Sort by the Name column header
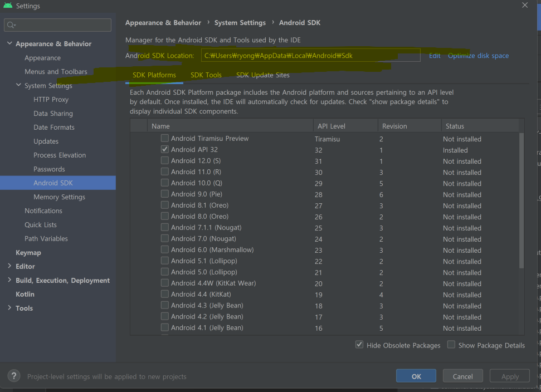The width and height of the screenshot is (541, 392). [230, 126]
